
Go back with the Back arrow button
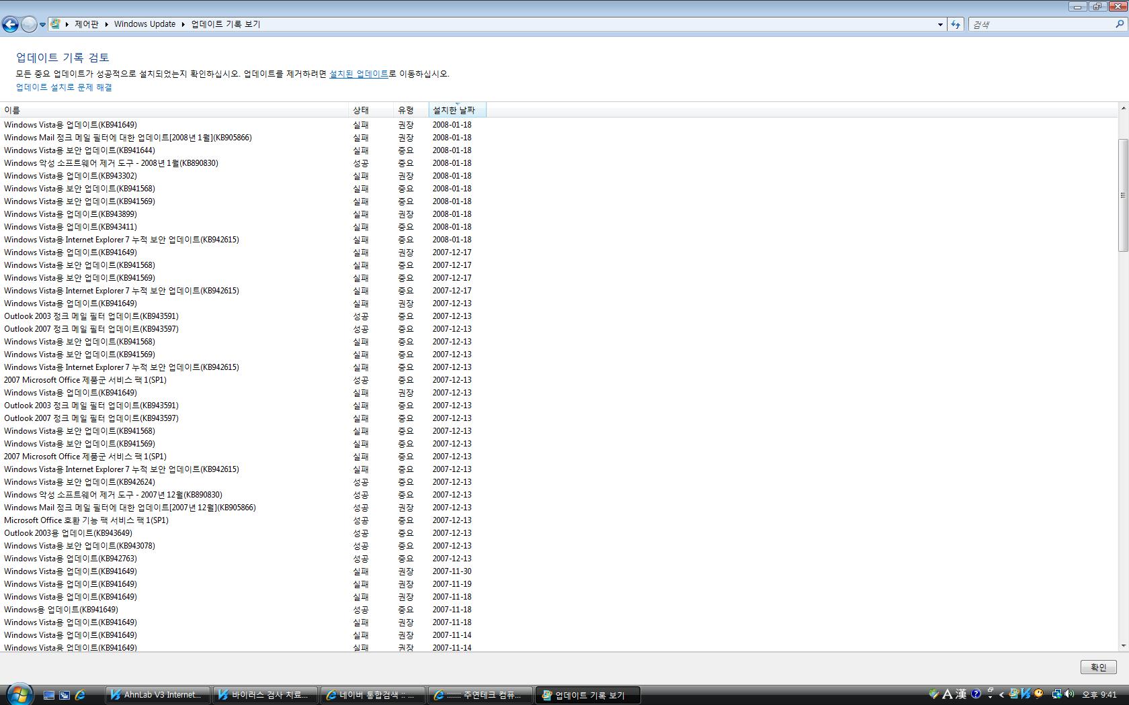tap(10, 24)
